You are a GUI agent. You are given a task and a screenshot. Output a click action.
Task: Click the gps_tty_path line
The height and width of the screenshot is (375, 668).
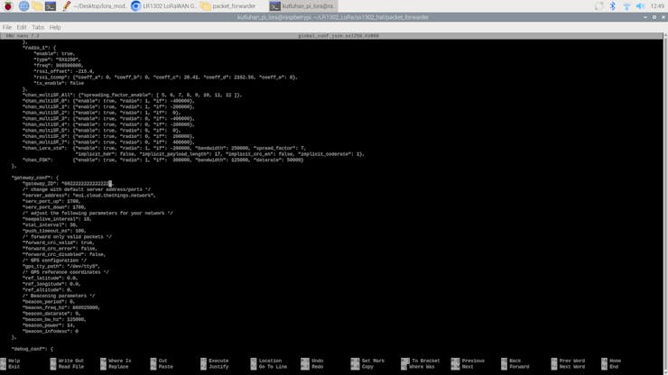[61, 266]
